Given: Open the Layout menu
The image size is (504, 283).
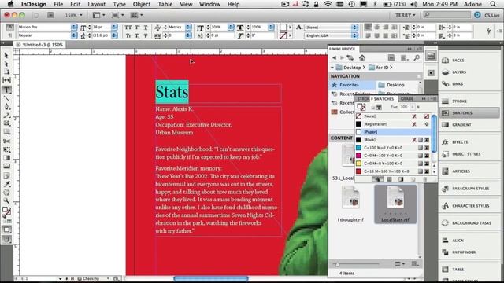Looking at the screenshot, I should (96, 4).
